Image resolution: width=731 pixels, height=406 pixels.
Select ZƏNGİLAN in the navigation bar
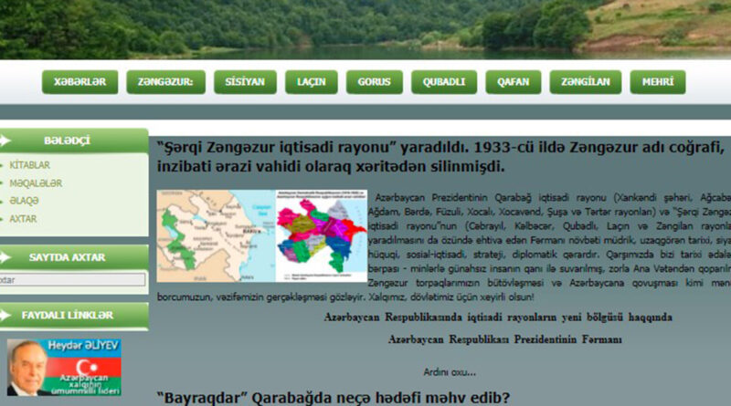(585, 82)
